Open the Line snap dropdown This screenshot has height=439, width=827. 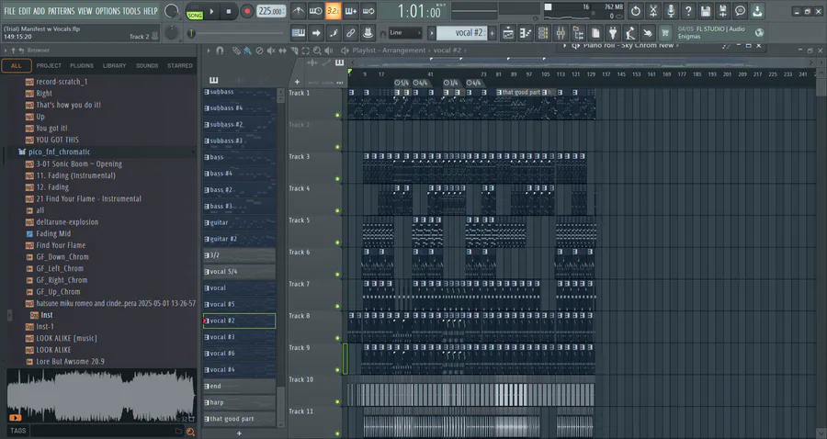point(404,33)
